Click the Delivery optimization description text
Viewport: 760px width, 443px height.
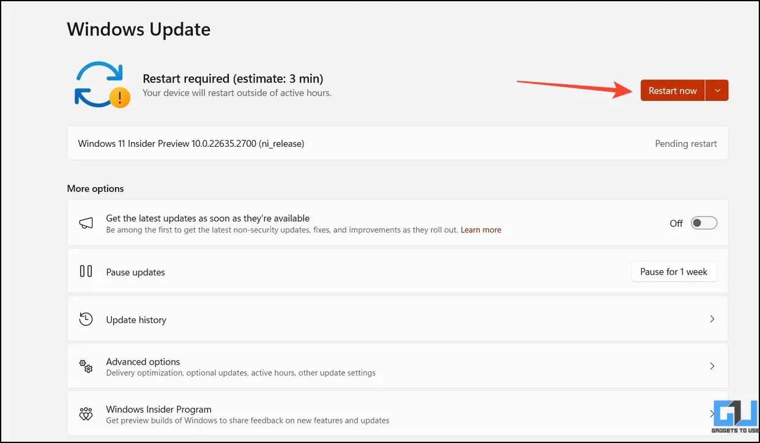pyautogui.click(x=241, y=373)
